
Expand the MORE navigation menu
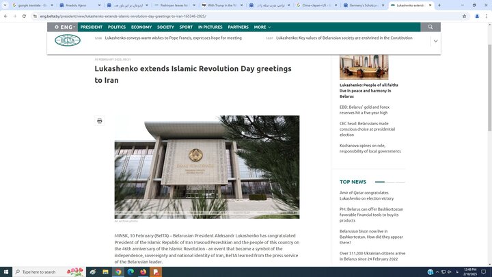point(262,27)
